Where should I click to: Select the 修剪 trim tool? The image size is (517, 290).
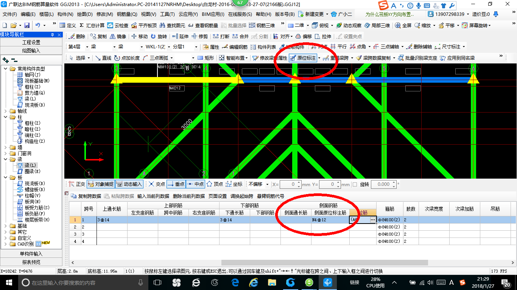click(x=199, y=36)
